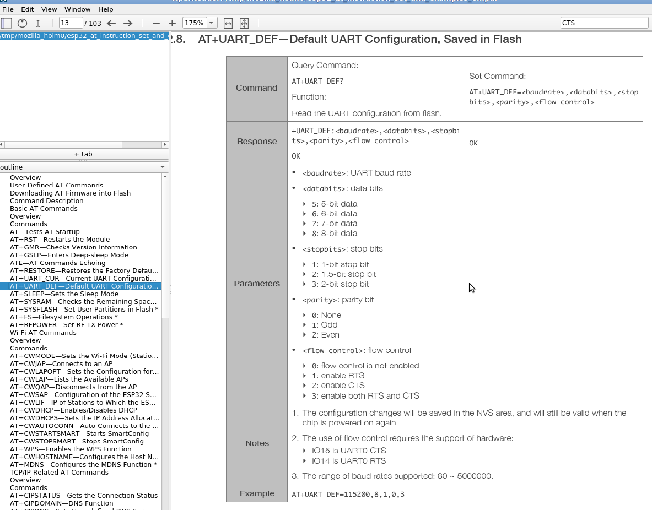Open the 175% zoom level dropdown
The width and height of the screenshot is (652, 510).
(x=211, y=23)
